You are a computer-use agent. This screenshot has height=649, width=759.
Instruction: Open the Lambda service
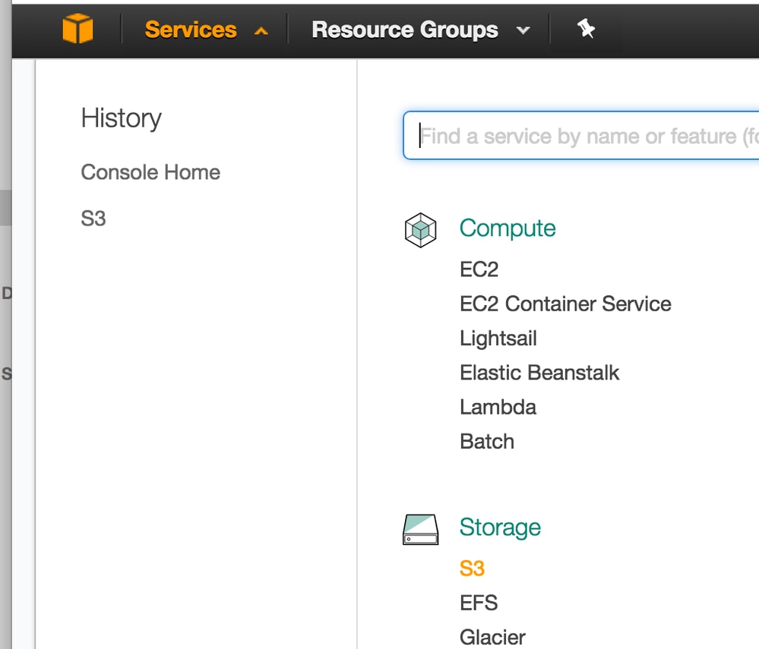(498, 407)
